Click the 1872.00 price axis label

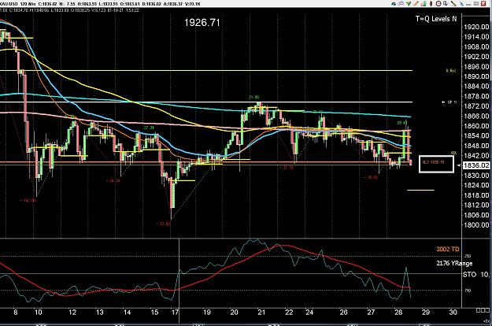[476, 106]
